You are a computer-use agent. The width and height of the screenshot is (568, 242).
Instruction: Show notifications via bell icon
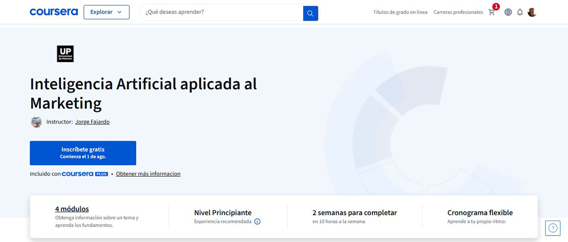[520, 12]
